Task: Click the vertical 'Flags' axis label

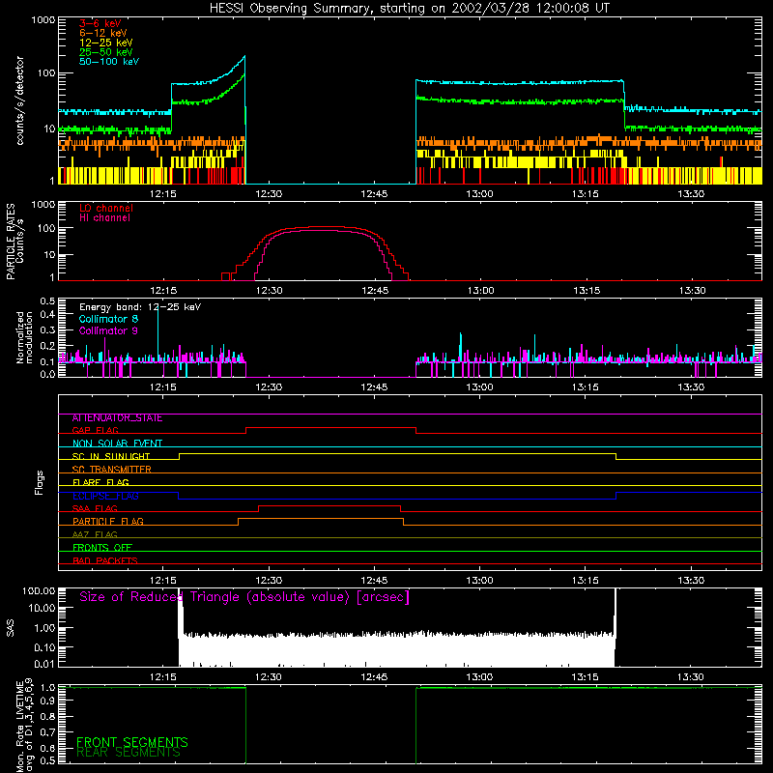Action: [x=39, y=482]
